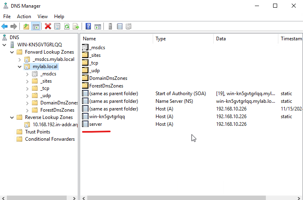The width and height of the screenshot is (303, 200).
Task: Go up one level with folder icon
Action: click(x=26, y=27)
